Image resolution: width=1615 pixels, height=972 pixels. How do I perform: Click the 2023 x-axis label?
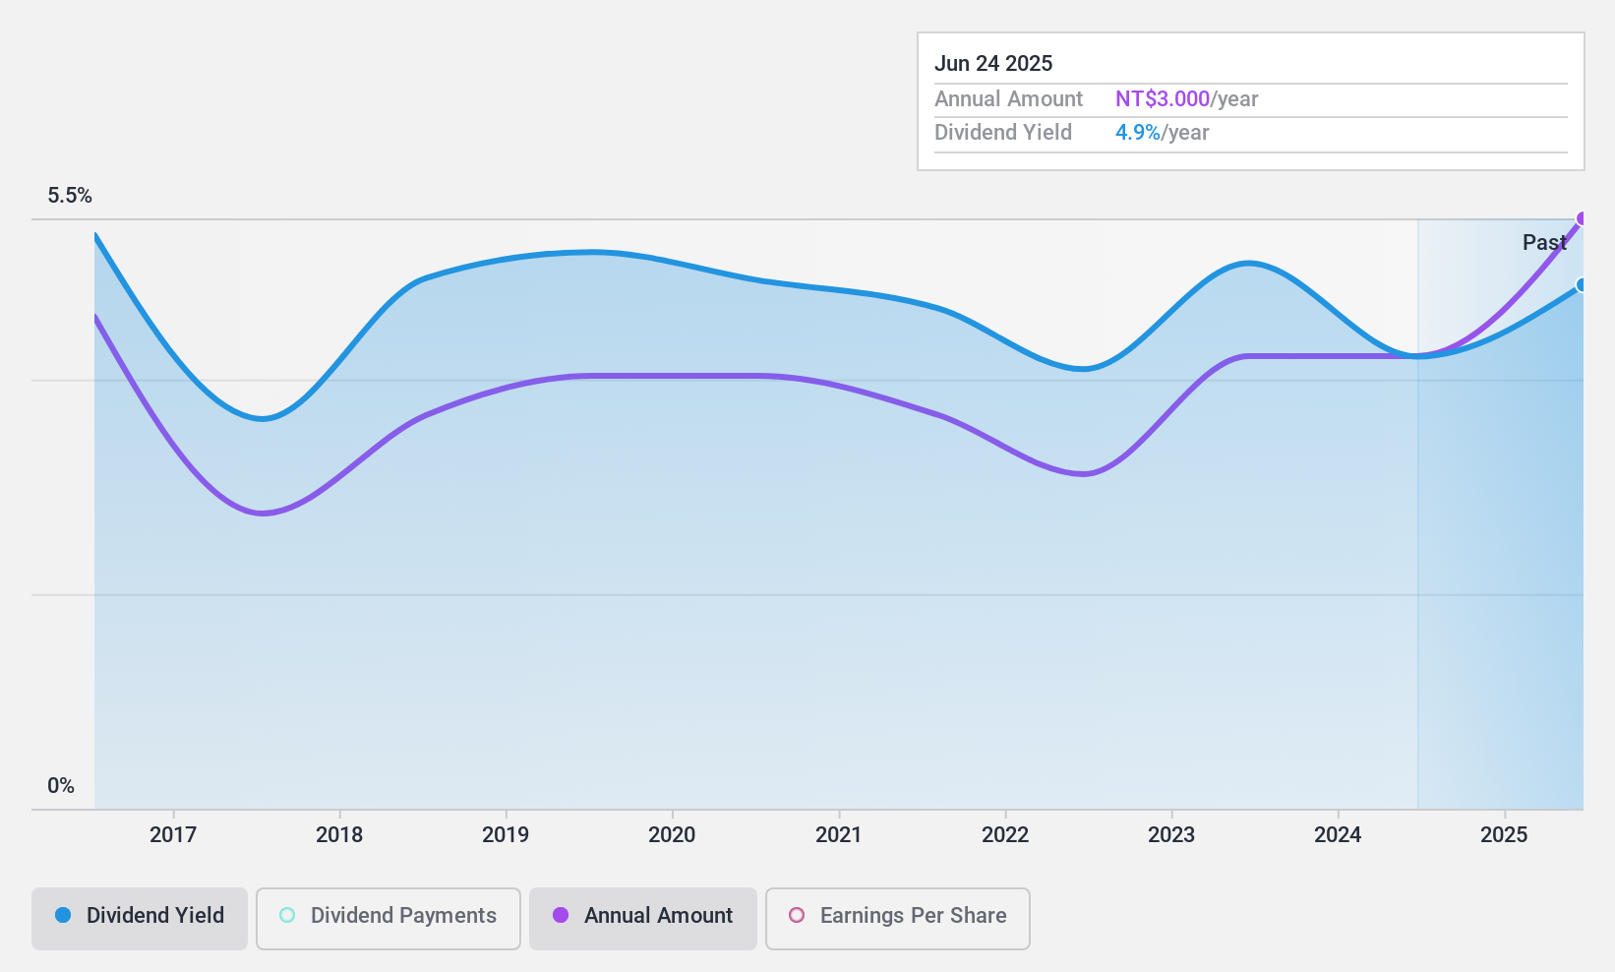pyautogui.click(x=1171, y=835)
